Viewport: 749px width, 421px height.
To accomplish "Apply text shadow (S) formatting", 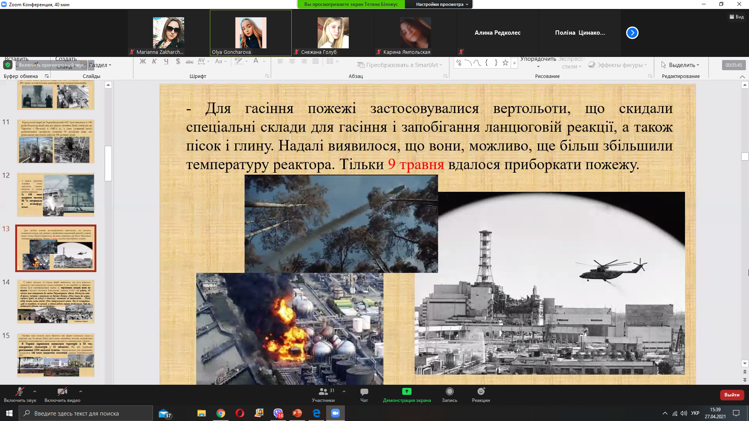I will tap(178, 61).
